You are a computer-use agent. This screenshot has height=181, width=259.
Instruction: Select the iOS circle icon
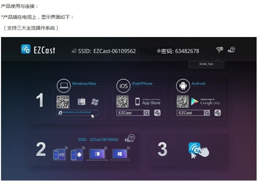coord(123,86)
